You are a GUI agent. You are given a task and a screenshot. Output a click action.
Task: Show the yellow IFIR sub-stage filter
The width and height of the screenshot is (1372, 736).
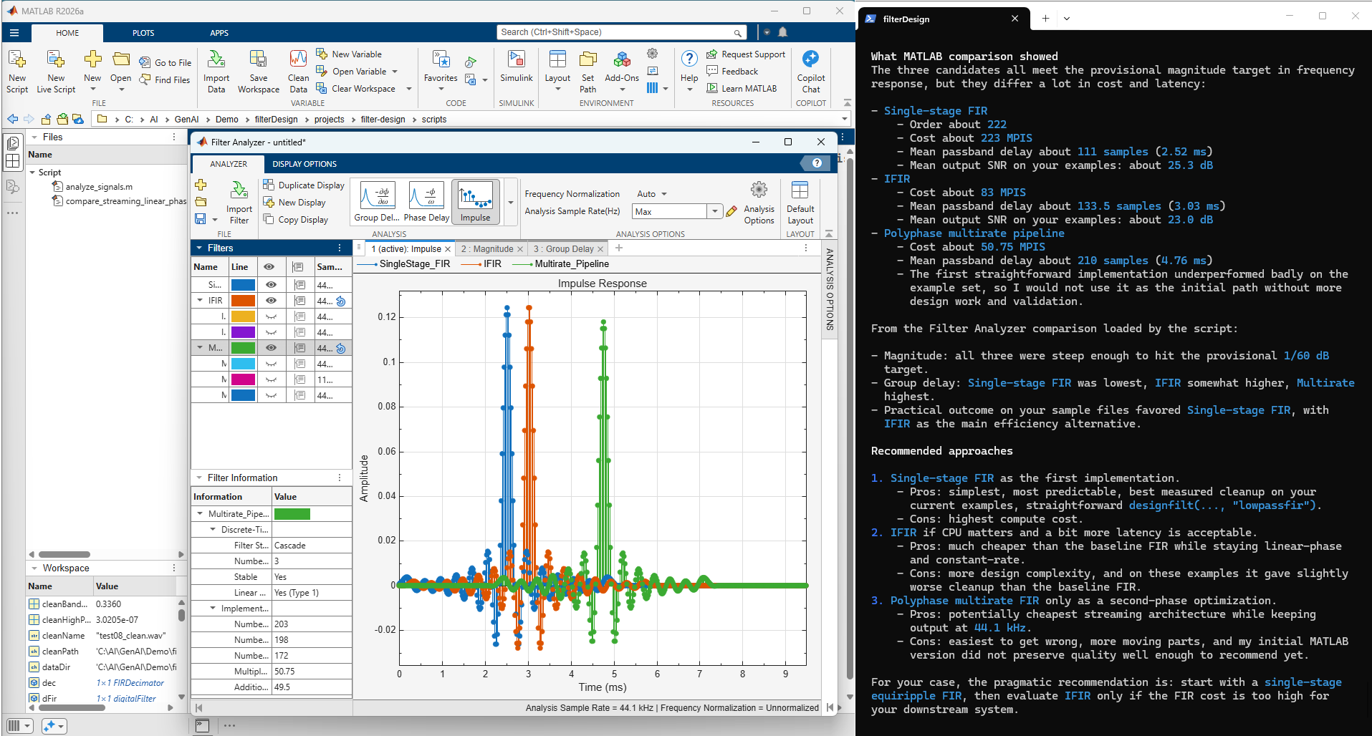pyautogui.click(x=271, y=316)
